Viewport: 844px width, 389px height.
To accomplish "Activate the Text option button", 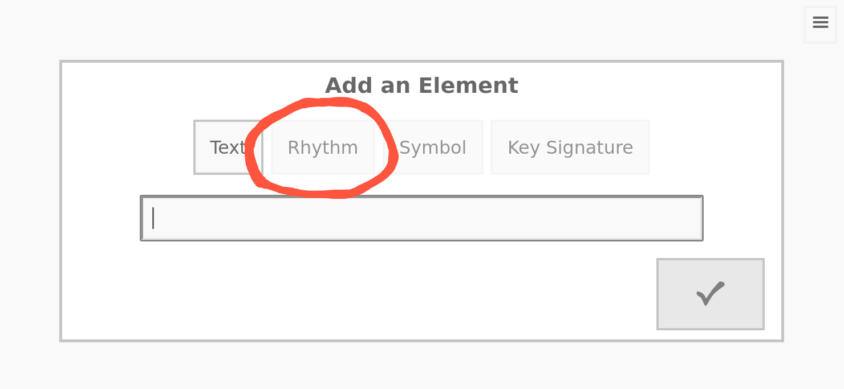I will click(x=227, y=148).
